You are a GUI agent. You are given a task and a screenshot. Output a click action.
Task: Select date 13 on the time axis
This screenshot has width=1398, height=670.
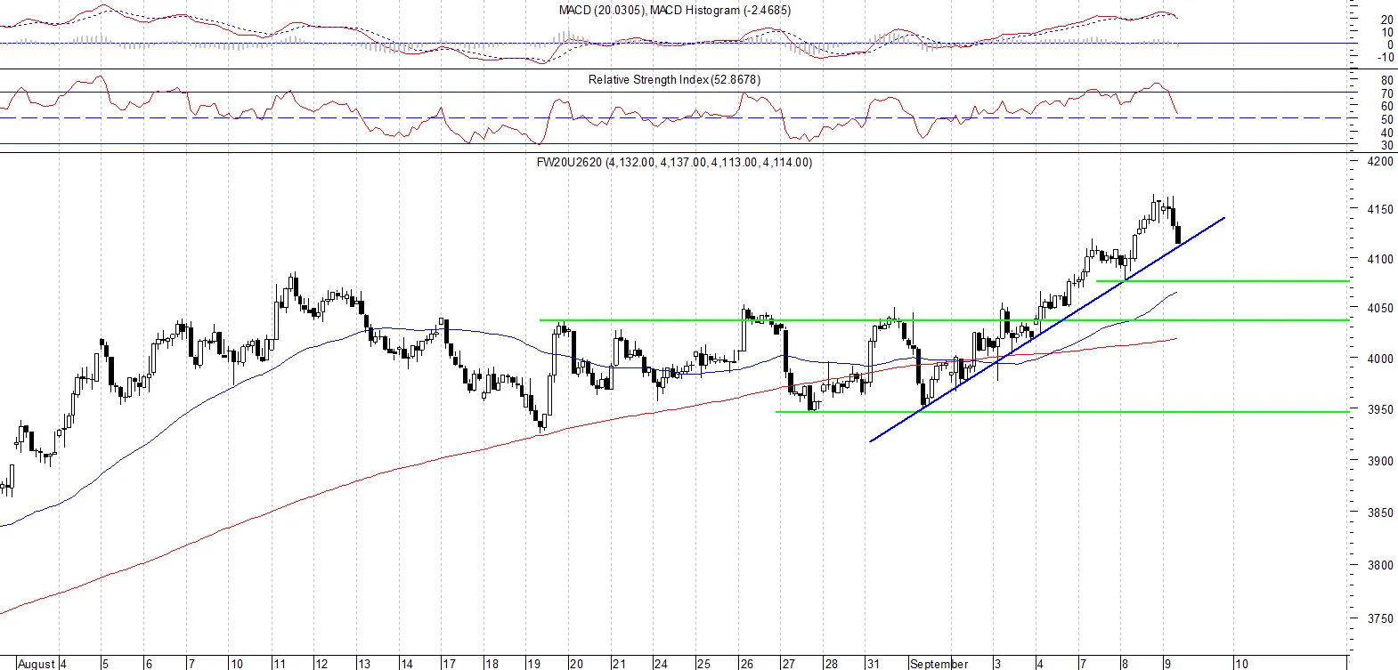point(364,664)
